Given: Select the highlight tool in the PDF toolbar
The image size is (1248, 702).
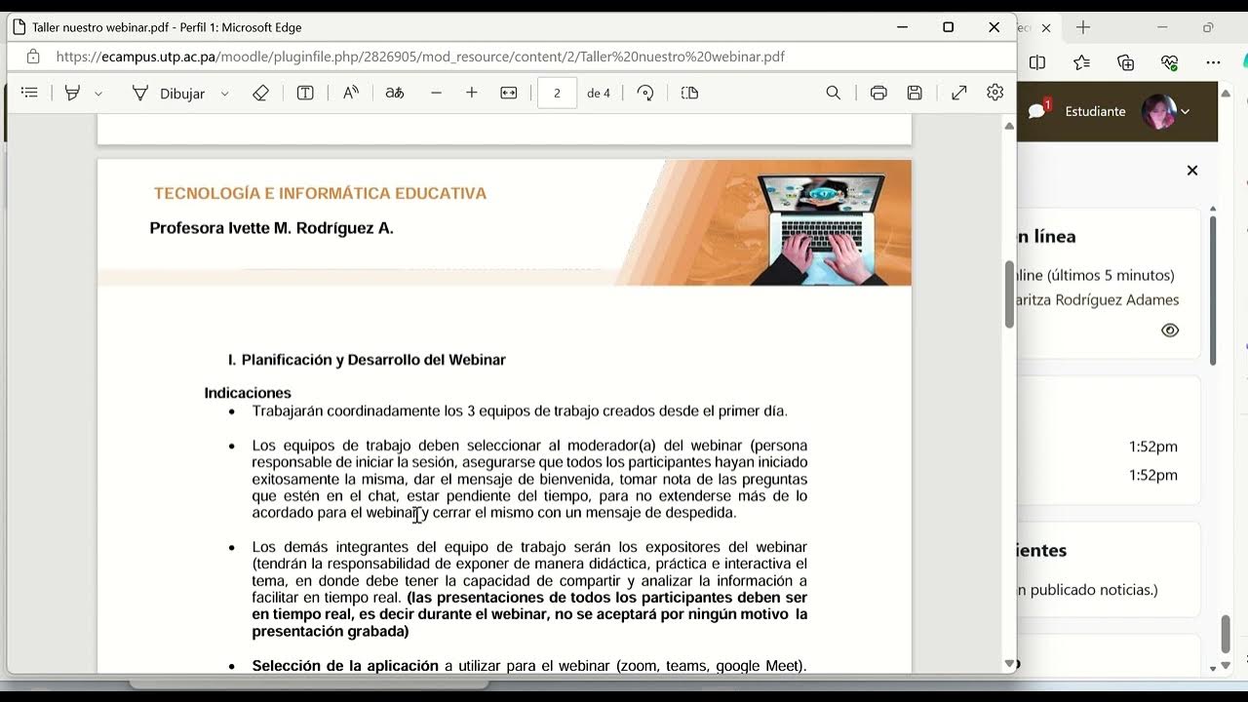Looking at the screenshot, I should pyautogui.click(x=72, y=93).
